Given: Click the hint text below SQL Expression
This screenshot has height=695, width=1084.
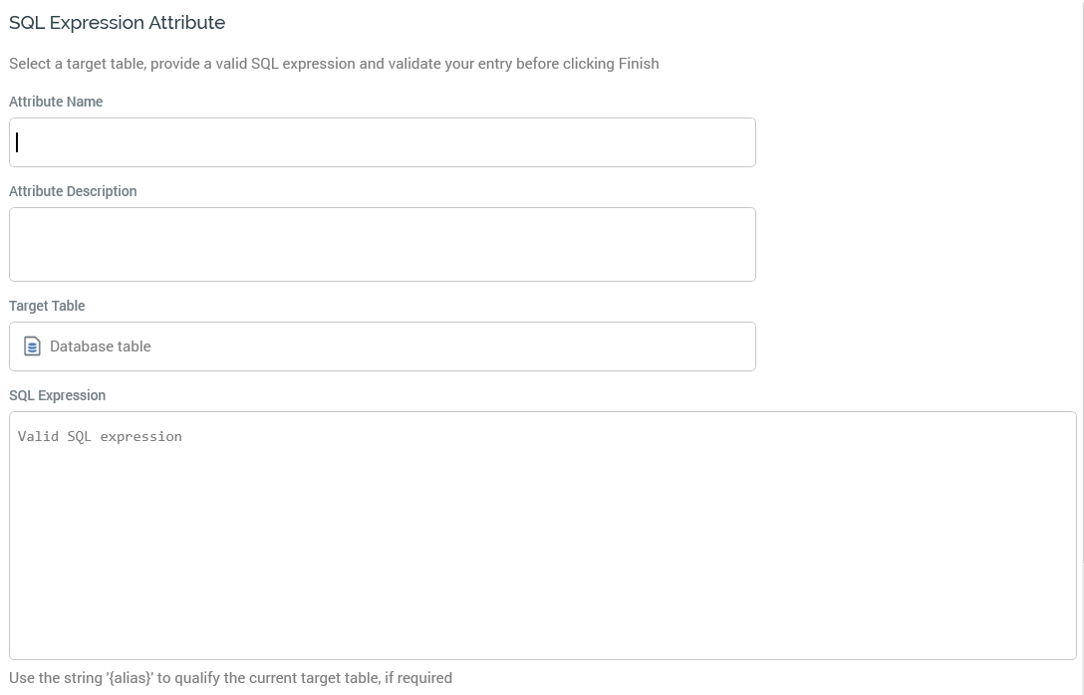Looking at the screenshot, I should pos(230,678).
